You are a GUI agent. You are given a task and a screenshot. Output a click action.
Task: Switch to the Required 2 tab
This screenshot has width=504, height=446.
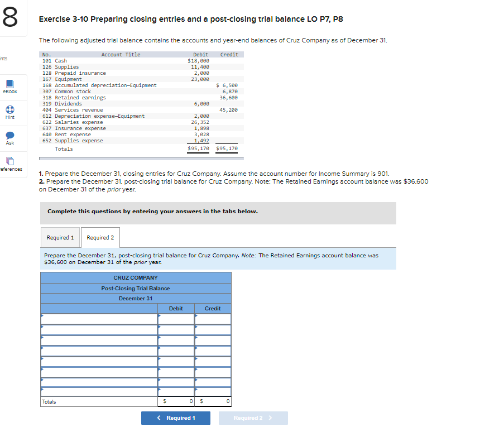pyautogui.click(x=100, y=237)
